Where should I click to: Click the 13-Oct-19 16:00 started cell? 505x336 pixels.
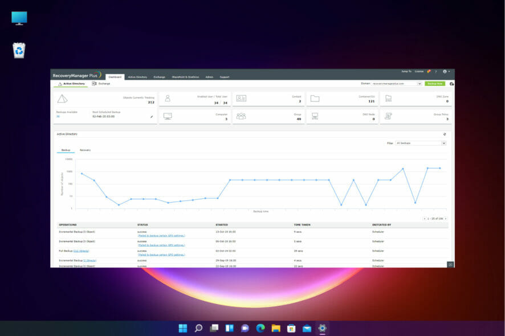pyautogui.click(x=226, y=232)
